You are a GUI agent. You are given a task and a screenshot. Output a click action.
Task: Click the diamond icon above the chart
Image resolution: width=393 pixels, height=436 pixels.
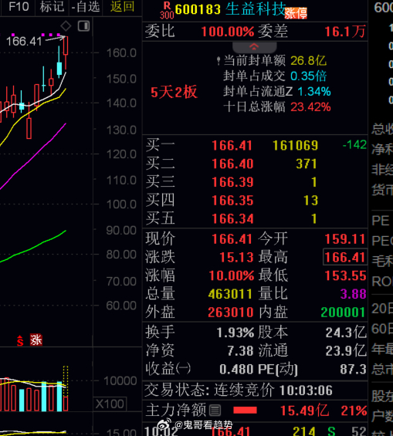point(66,26)
